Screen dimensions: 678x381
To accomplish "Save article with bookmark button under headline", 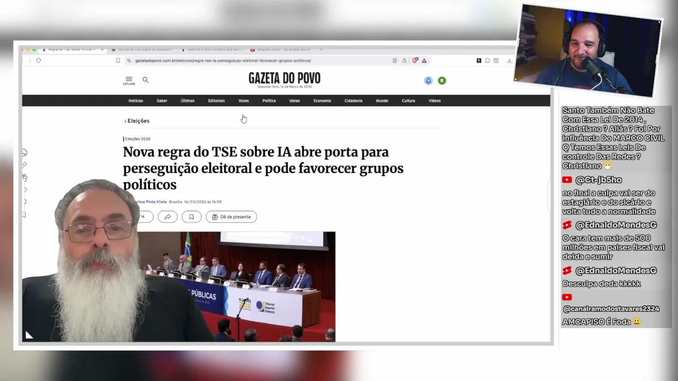I will 191,216.
